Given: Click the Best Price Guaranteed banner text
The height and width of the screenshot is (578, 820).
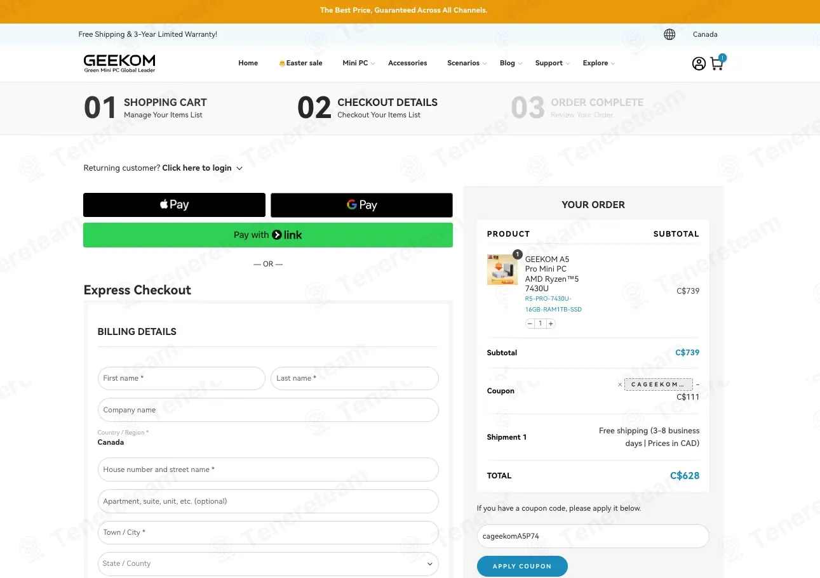Looking at the screenshot, I should click(404, 10).
